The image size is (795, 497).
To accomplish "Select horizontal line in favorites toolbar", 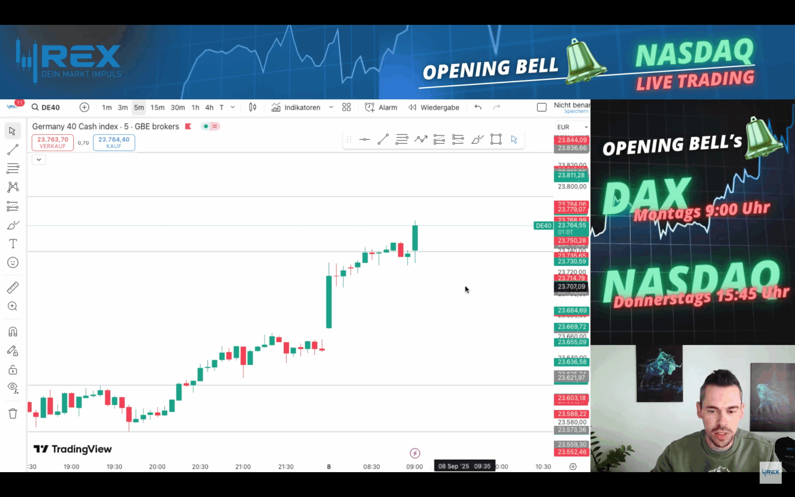I will [364, 140].
